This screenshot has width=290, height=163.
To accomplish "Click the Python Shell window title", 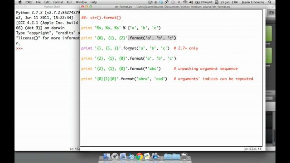I will pos(52,7).
